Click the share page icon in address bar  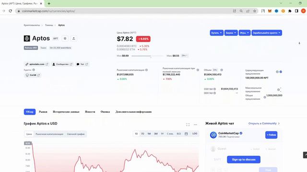click(x=248, y=11)
